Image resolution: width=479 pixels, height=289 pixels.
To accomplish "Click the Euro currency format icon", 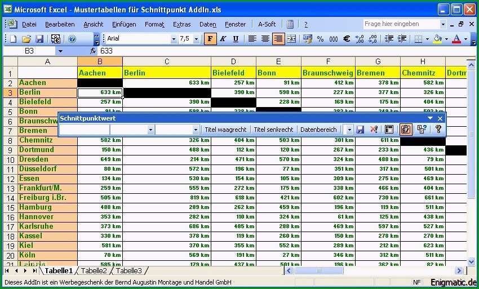I will pos(347,39).
